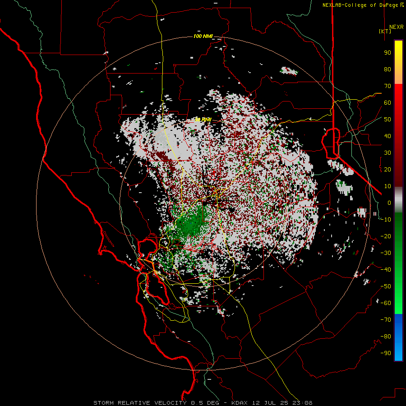Select the -70 value on velocity scale
Viewport: 406px width, 406px height.
[386, 320]
